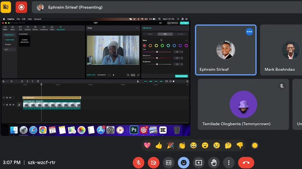The height and width of the screenshot is (169, 302).
Task: Toggle the emoji reactions bar button
Action: [x=184, y=163]
